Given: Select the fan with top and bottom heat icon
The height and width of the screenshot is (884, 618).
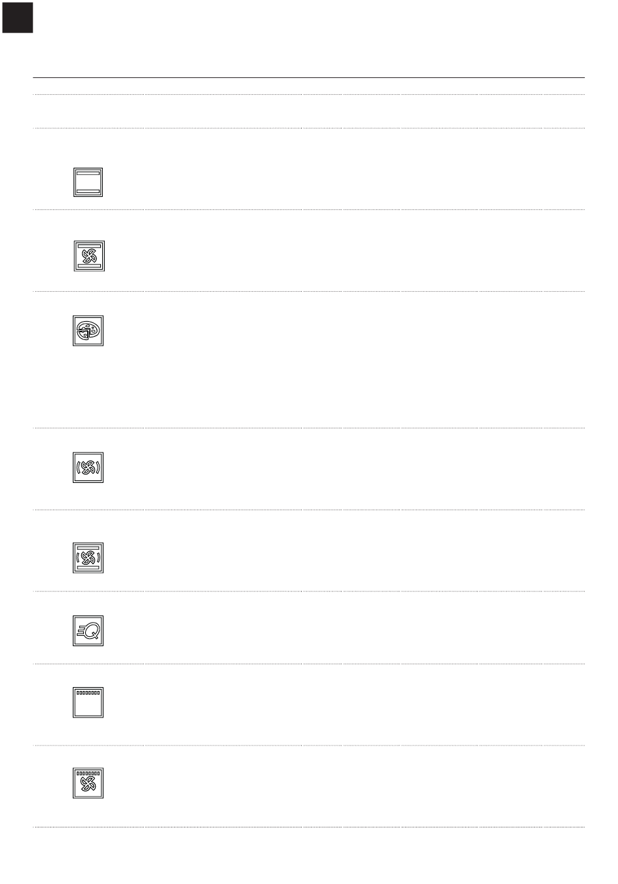Looking at the screenshot, I should tap(88, 256).
